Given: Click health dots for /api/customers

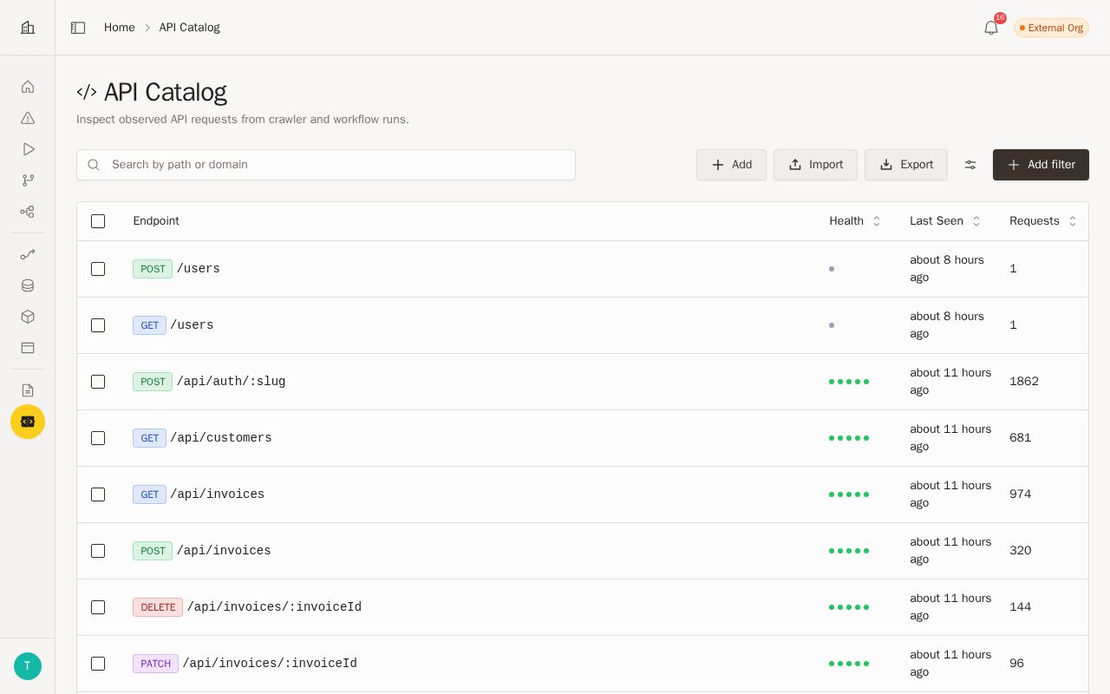Looking at the screenshot, I should [x=849, y=438].
